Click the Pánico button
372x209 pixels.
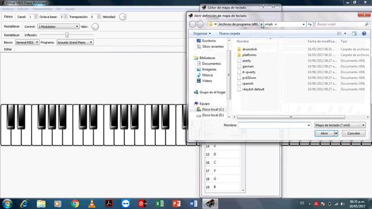tap(8, 17)
